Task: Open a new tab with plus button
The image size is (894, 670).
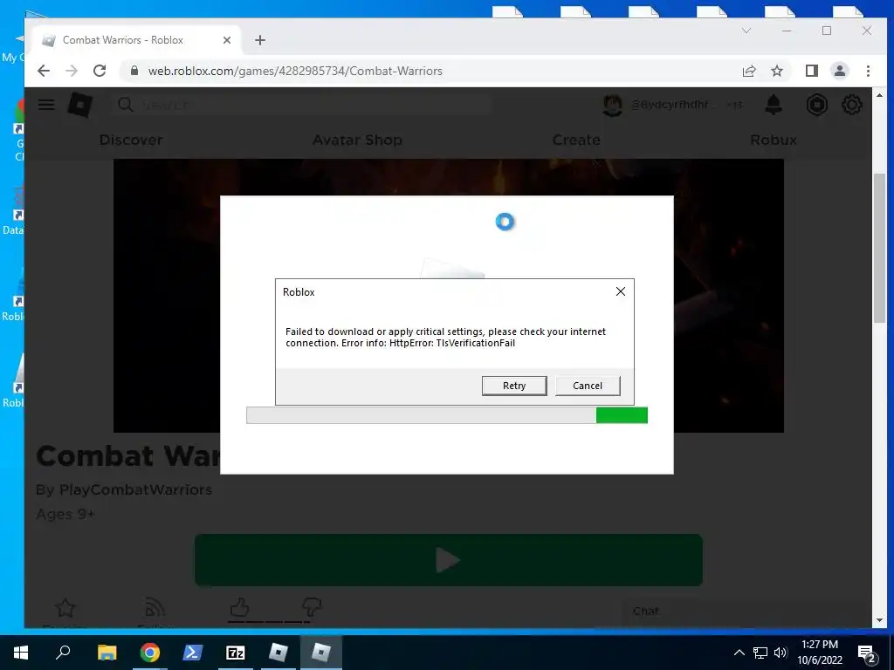Action: (260, 40)
